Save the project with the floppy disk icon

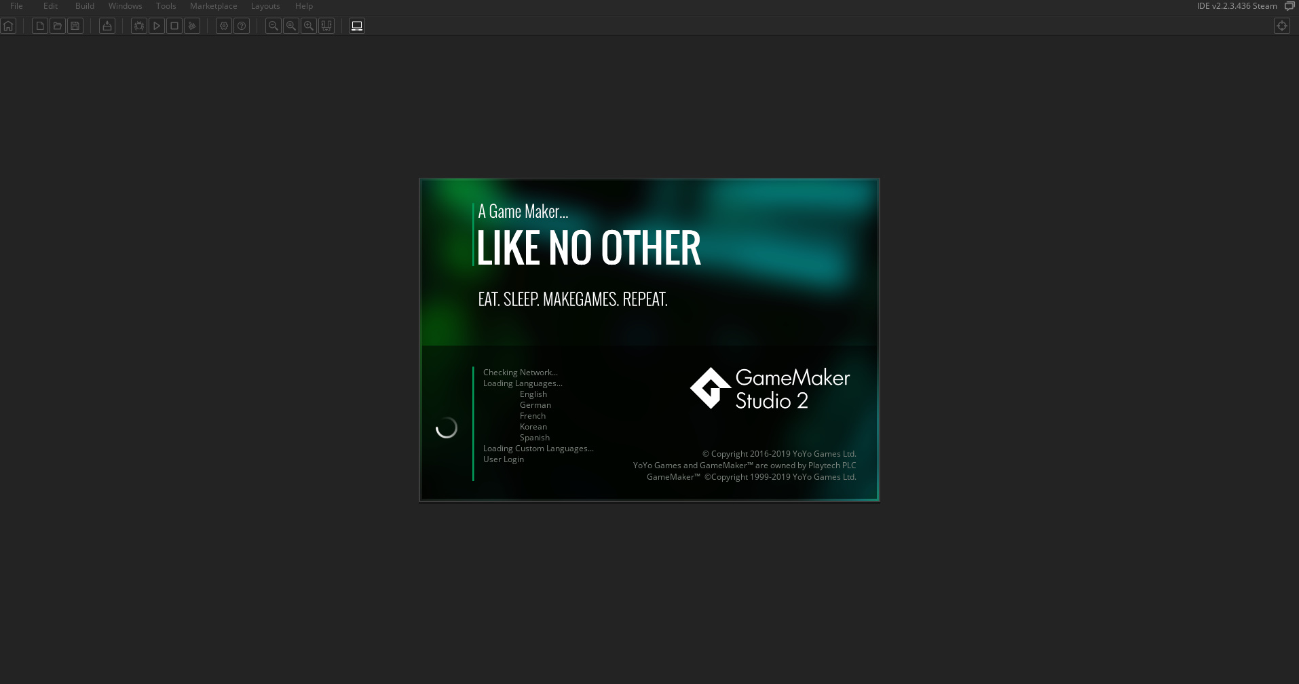pos(75,26)
